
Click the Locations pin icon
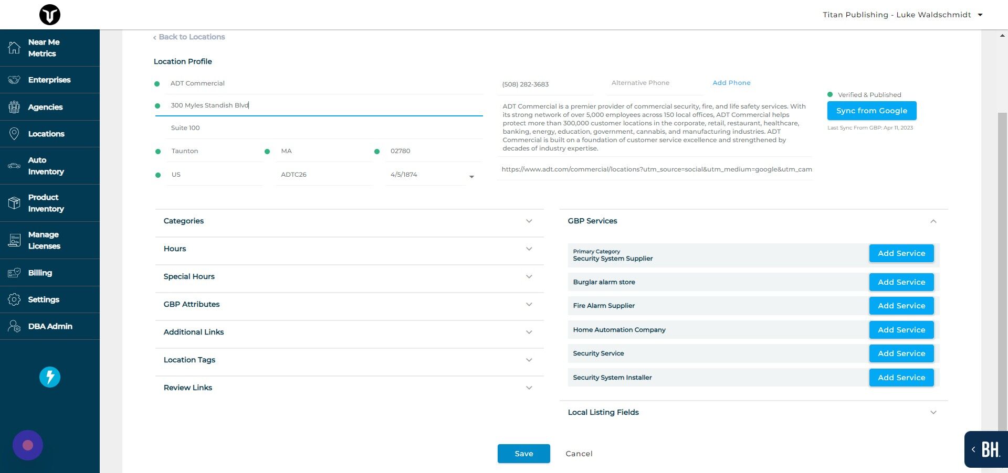click(14, 134)
